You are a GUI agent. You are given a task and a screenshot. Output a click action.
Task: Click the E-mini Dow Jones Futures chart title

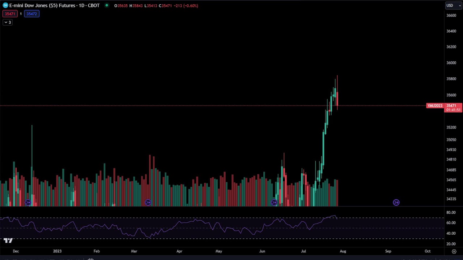click(54, 5)
